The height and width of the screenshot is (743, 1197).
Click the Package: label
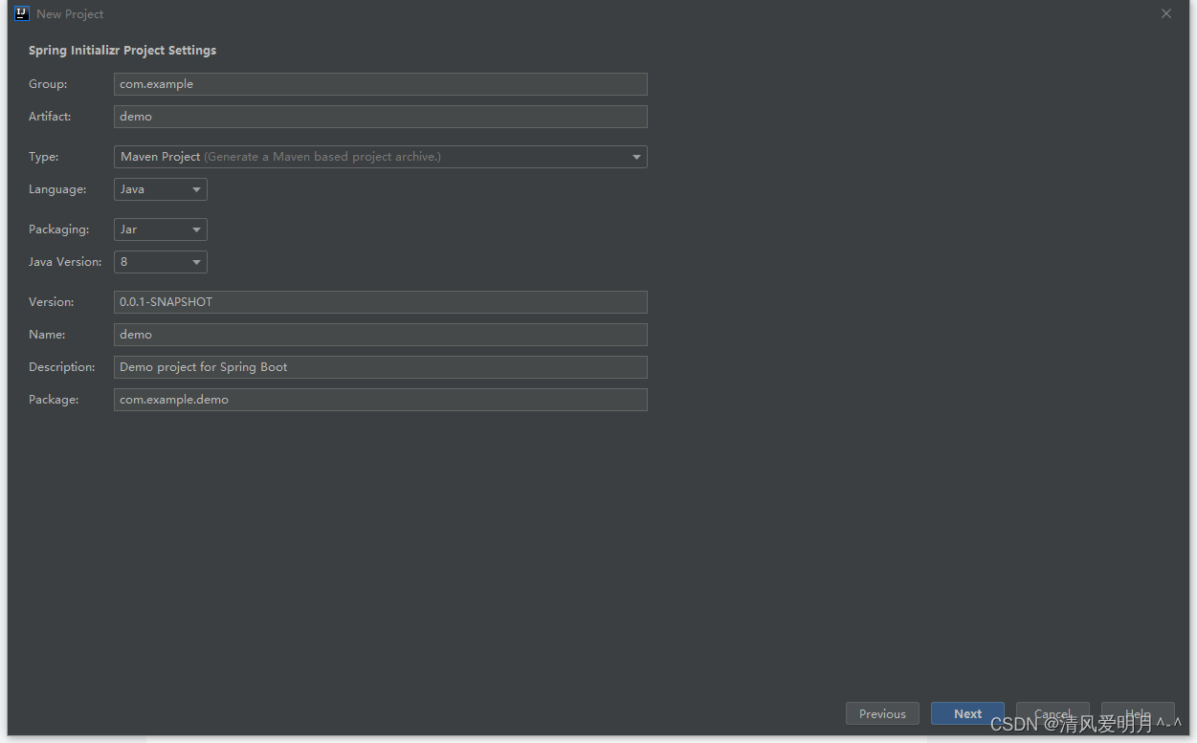click(54, 400)
